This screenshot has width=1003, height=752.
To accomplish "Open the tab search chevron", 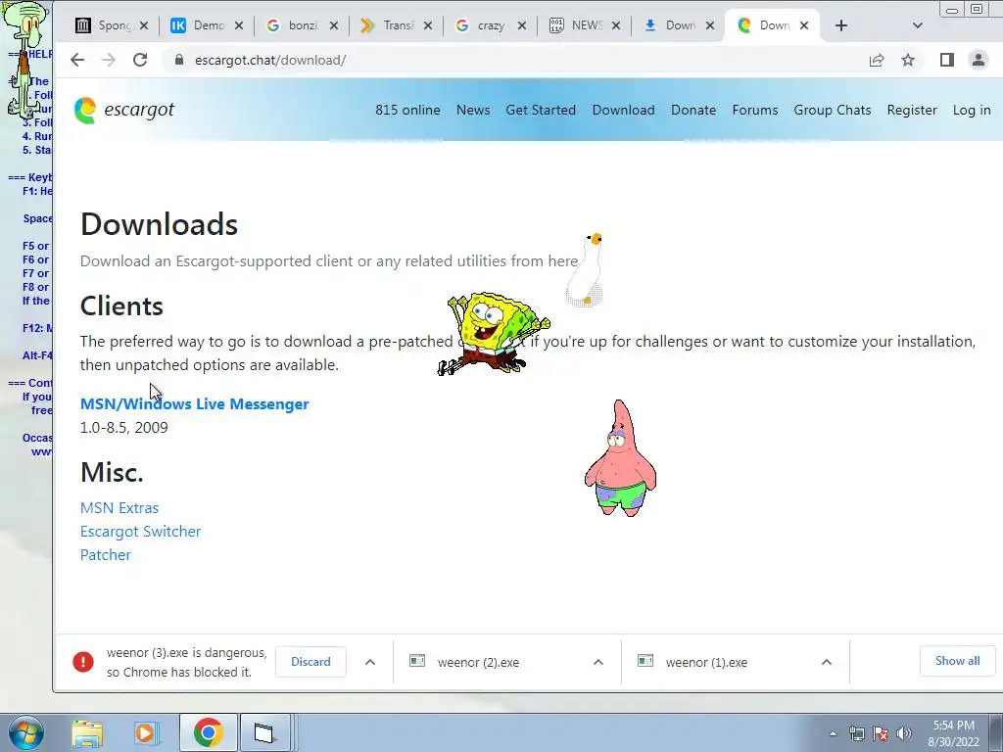I will [x=917, y=25].
